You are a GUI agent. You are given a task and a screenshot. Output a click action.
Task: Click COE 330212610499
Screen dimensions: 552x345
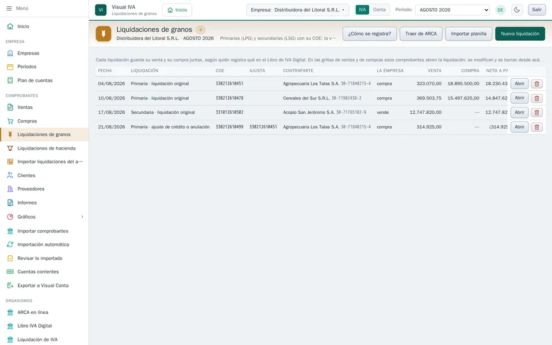pos(229,127)
